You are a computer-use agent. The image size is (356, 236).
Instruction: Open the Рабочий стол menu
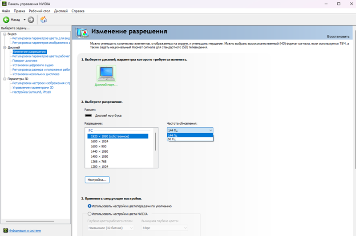click(40, 11)
